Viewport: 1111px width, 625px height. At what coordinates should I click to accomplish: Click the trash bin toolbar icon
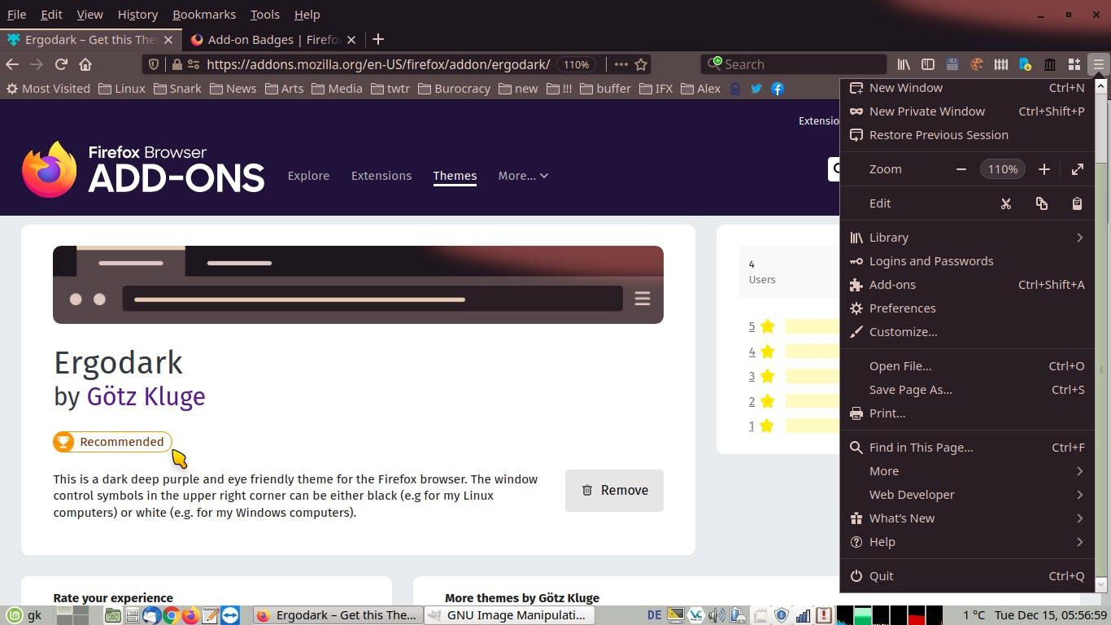click(x=1050, y=64)
